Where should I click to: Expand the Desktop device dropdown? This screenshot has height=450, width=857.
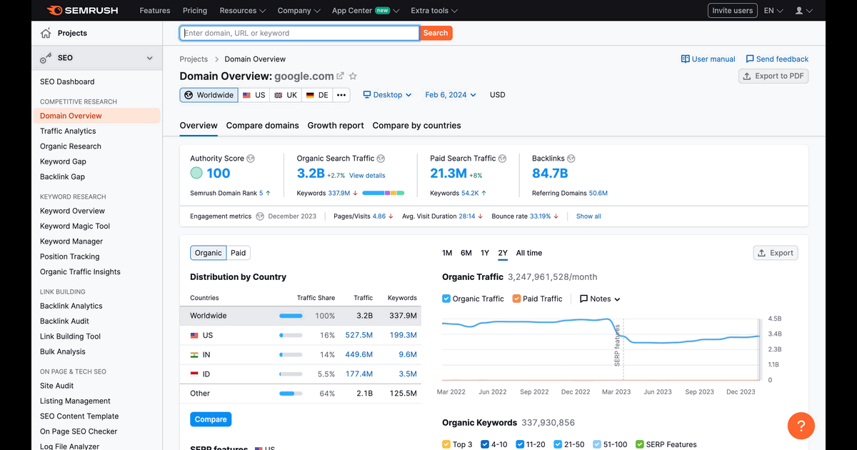[x=388, y=95]
